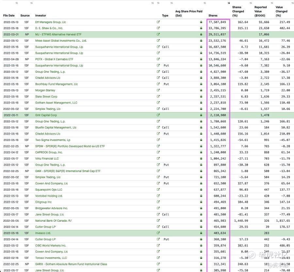This screenshot has height=272, width=294.
Task: Sort by Avg Share Price Paid column
Action: pos(189,13)
